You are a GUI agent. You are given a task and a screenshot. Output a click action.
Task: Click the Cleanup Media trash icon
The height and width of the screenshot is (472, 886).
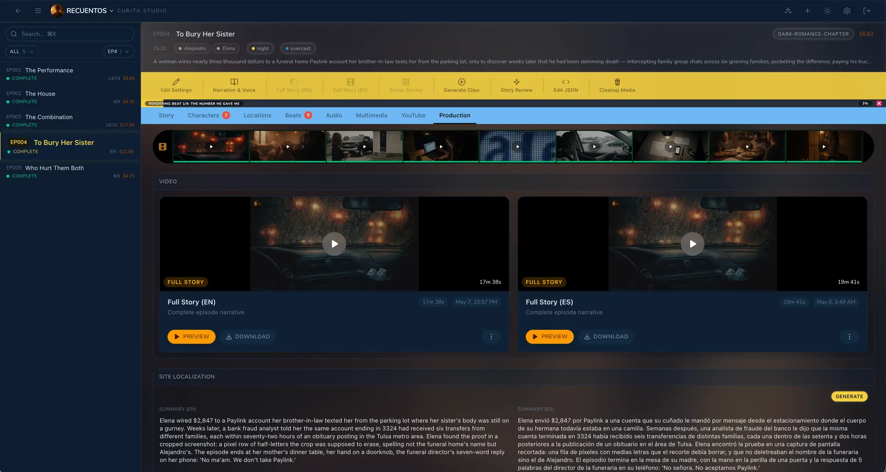617,82
